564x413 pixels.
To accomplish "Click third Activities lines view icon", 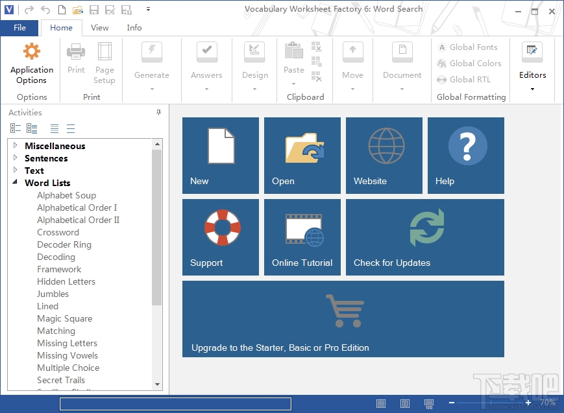I will 55,128.
